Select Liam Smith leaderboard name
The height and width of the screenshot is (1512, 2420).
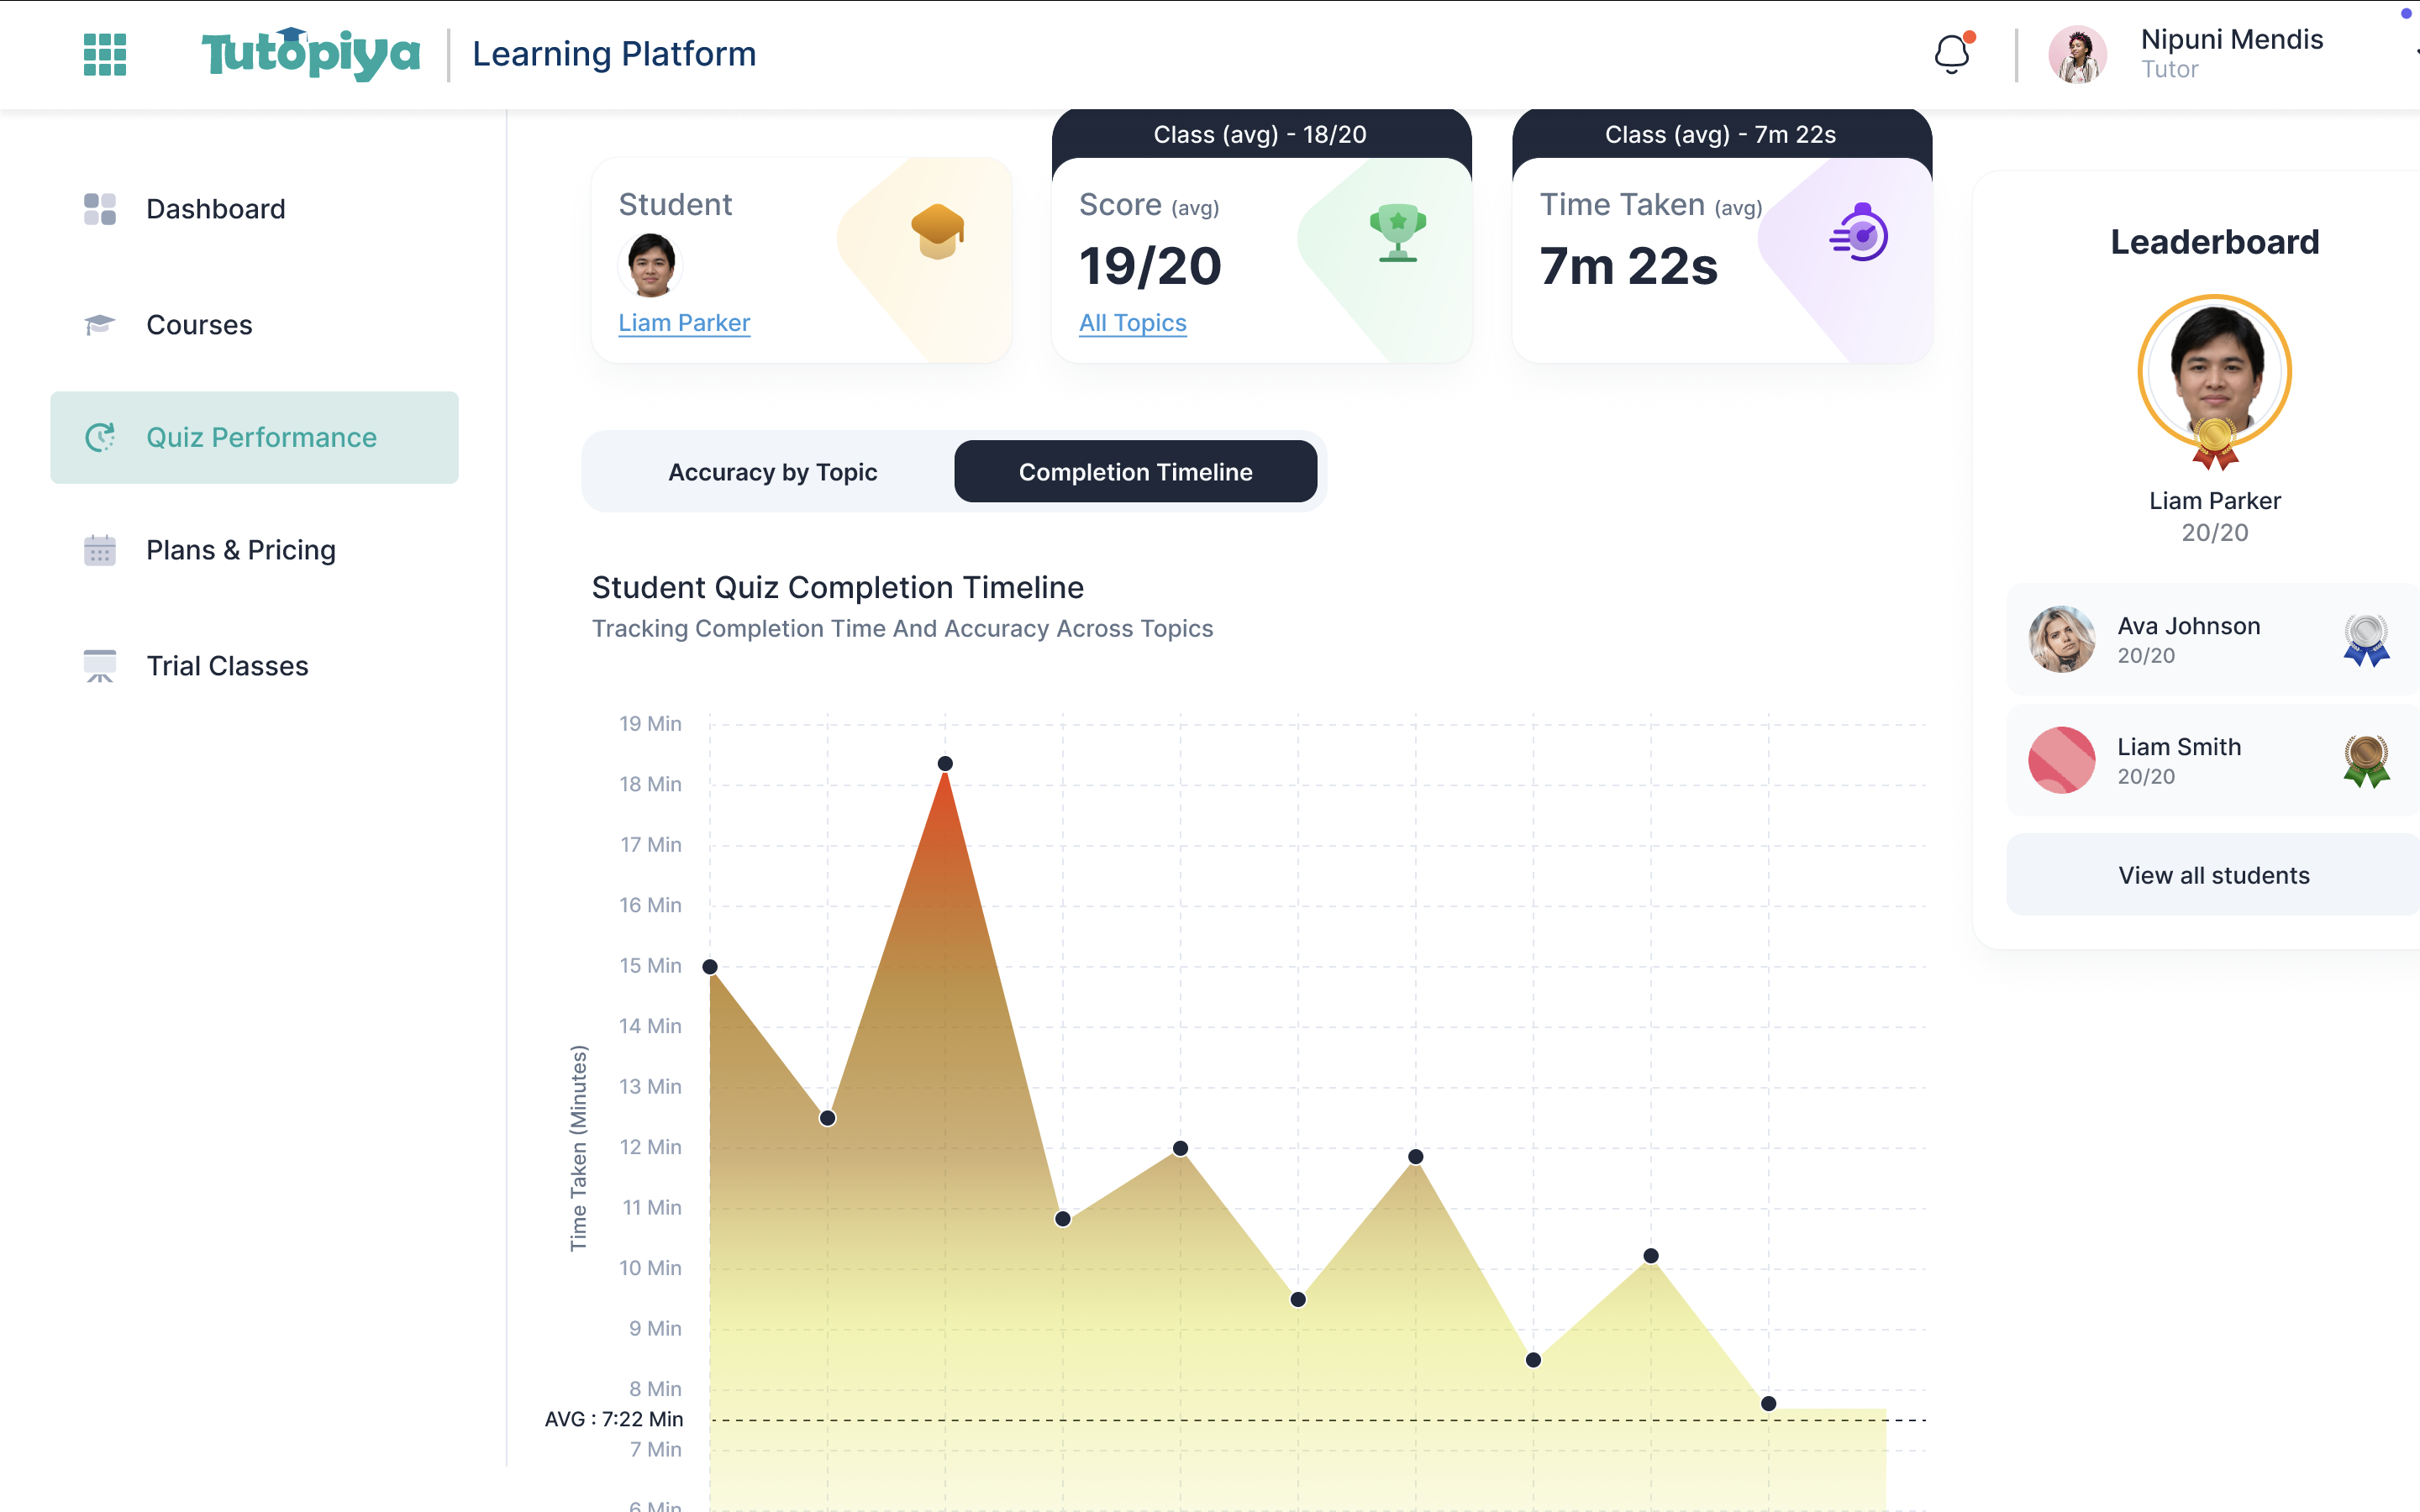tap(2179, 747)
